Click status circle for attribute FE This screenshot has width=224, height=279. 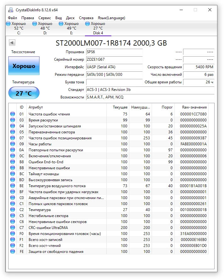[x=13, y=251]
